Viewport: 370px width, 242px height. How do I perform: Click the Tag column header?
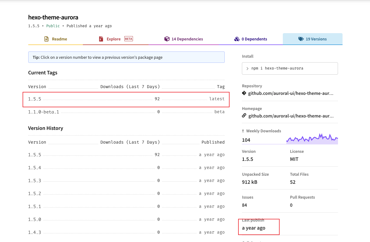pos(221,87)
